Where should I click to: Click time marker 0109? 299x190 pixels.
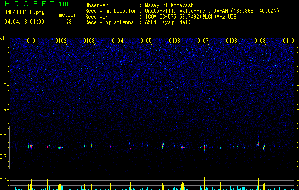260,41
